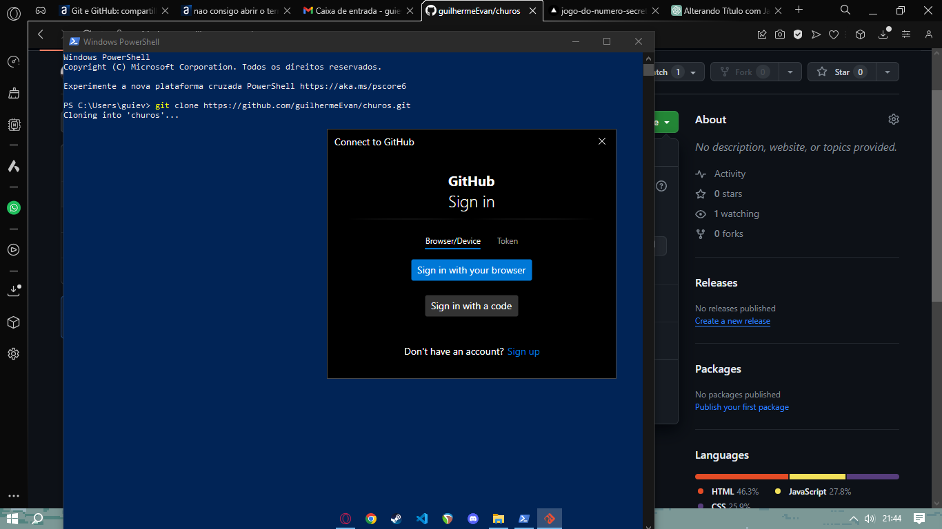Click Sign in with your browser
This screenshot has width=942, height=529.
pos(472,270)
